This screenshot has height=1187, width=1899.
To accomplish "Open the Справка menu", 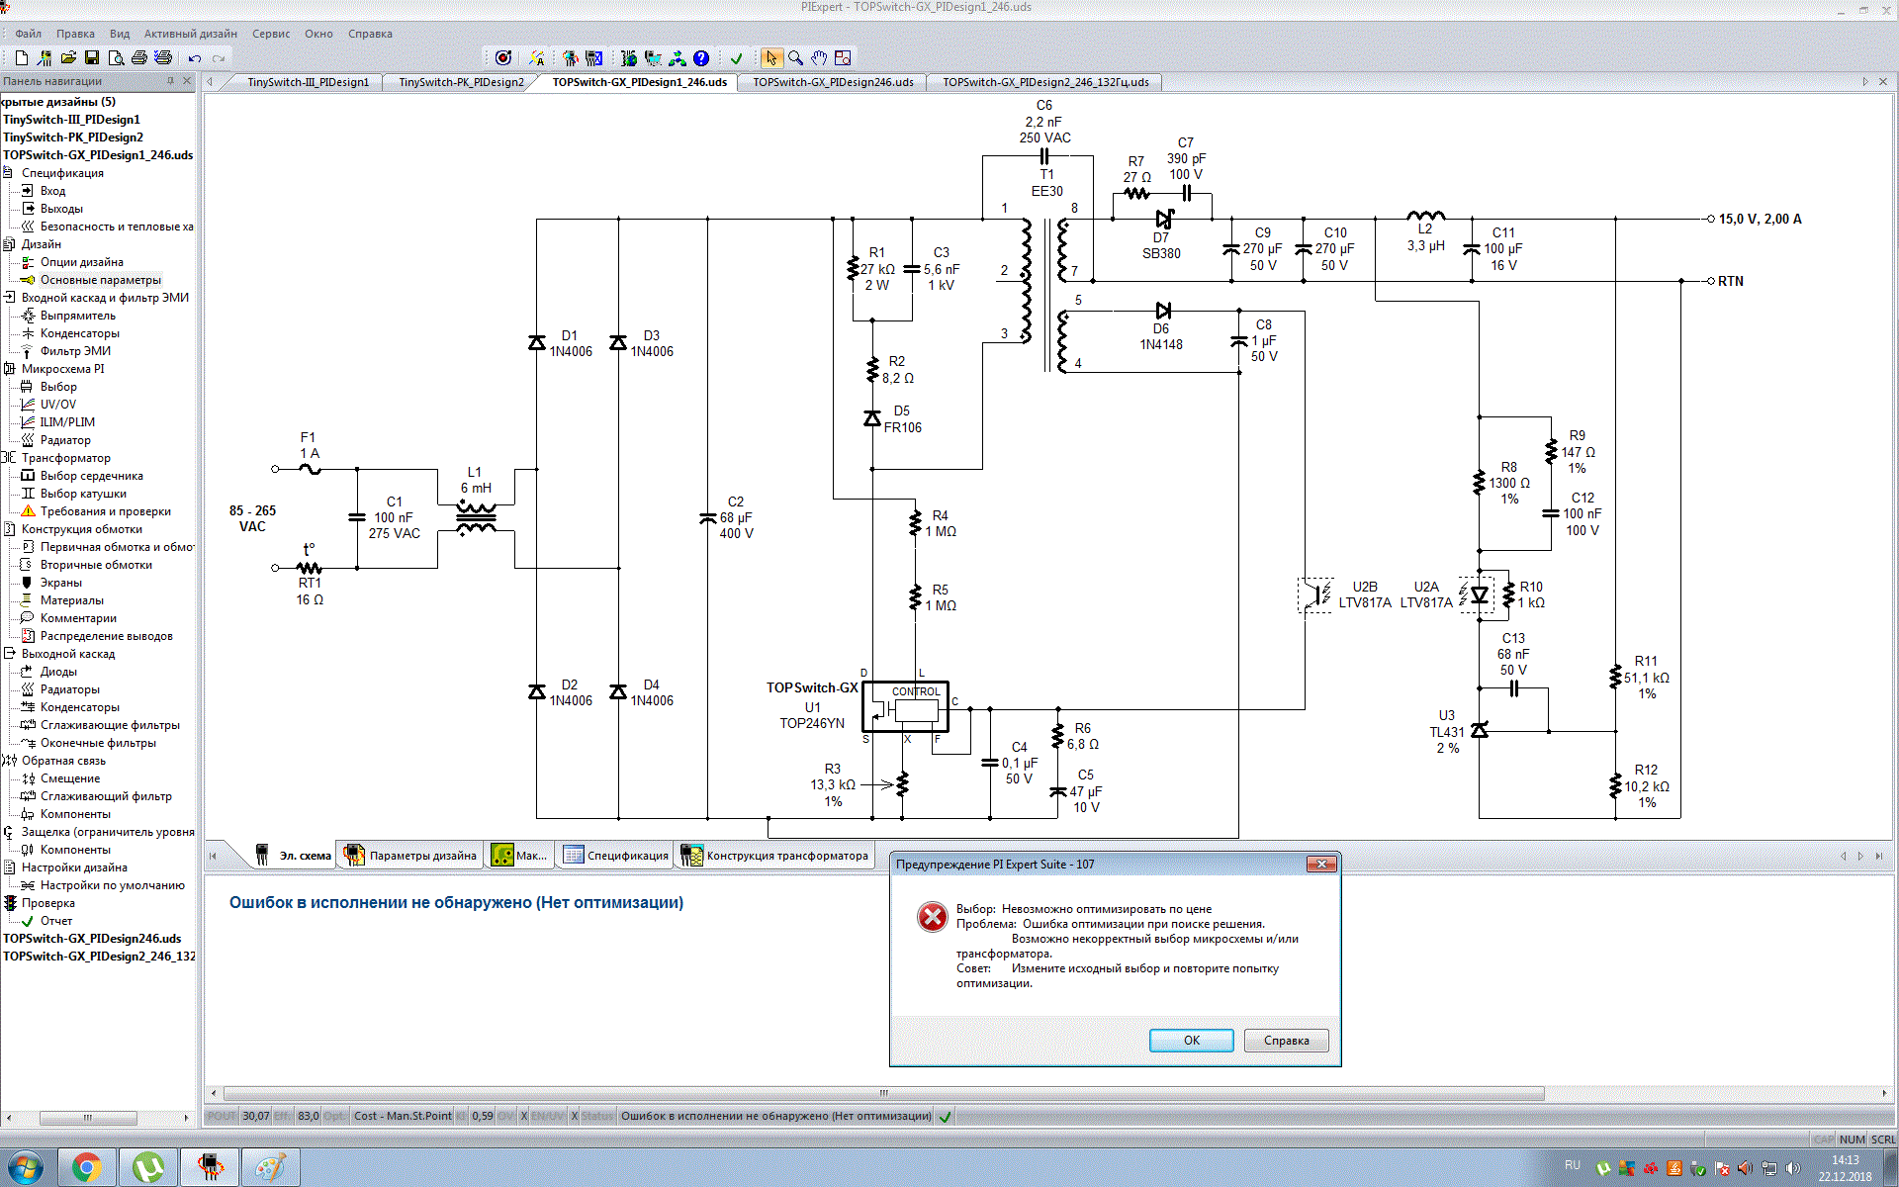I will (x=370, y=34).
